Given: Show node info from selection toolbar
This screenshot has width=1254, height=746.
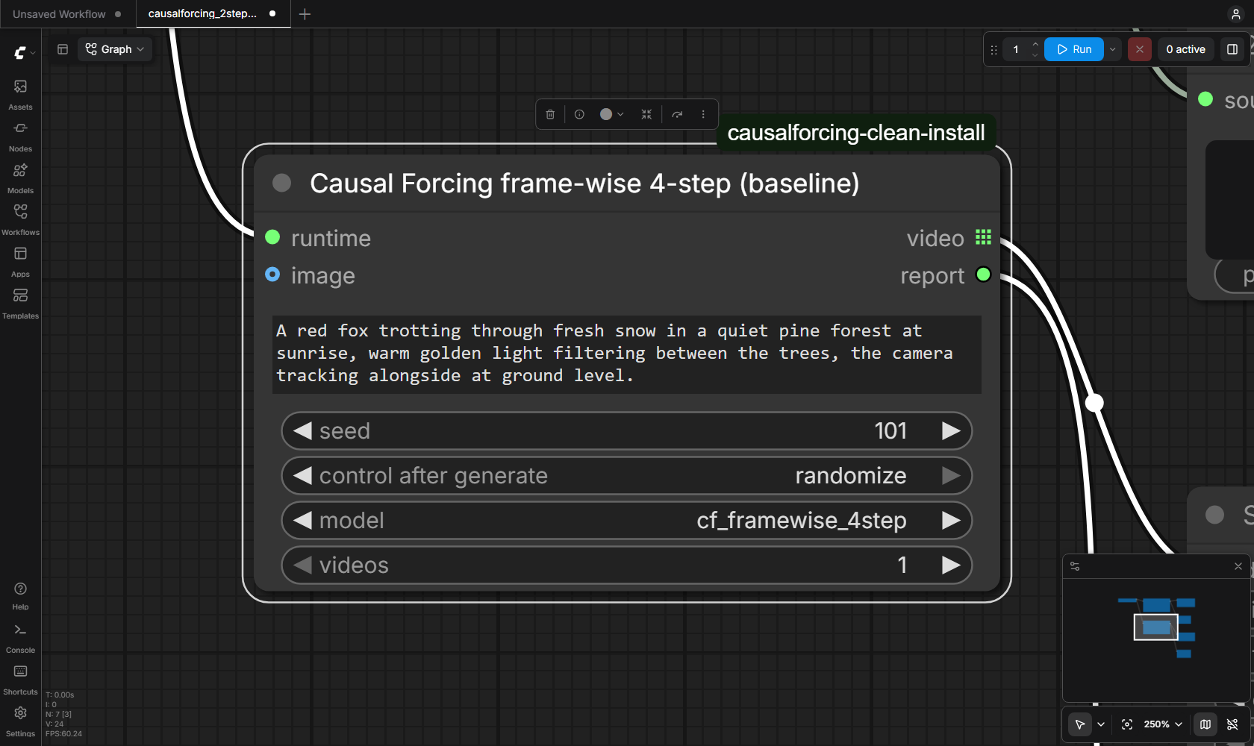Looking at the screenshot, I should pyautogui.click(x=579, y=114).
